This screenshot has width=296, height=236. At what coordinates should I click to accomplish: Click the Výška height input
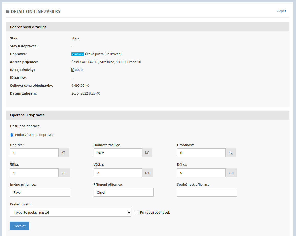pos(118,173)
